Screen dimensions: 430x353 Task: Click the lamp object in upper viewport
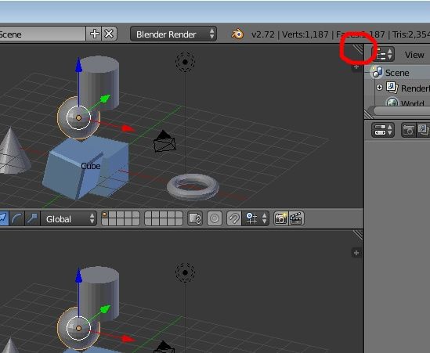point(185,62)
